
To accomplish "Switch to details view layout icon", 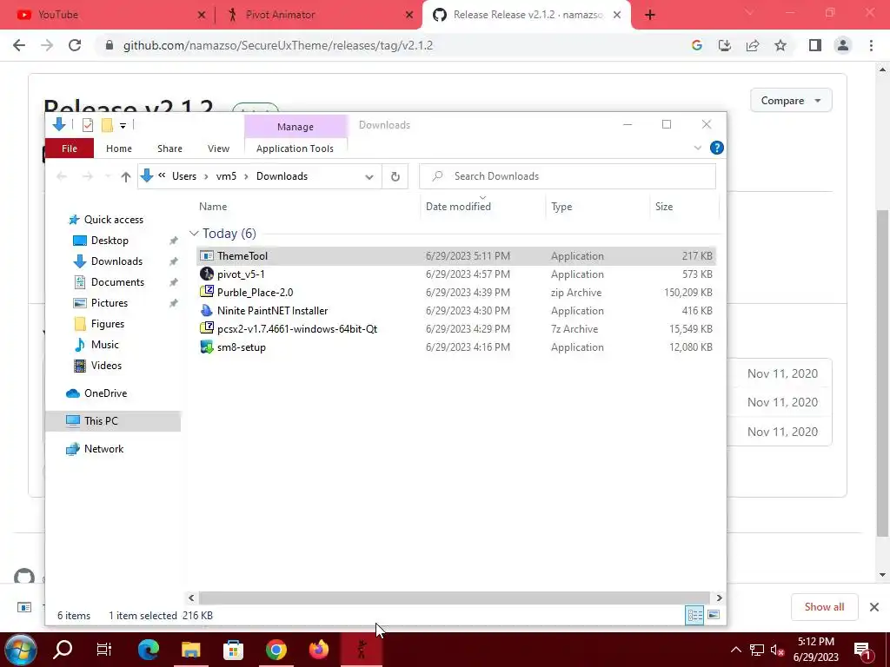I will click(x=694, y=615).
